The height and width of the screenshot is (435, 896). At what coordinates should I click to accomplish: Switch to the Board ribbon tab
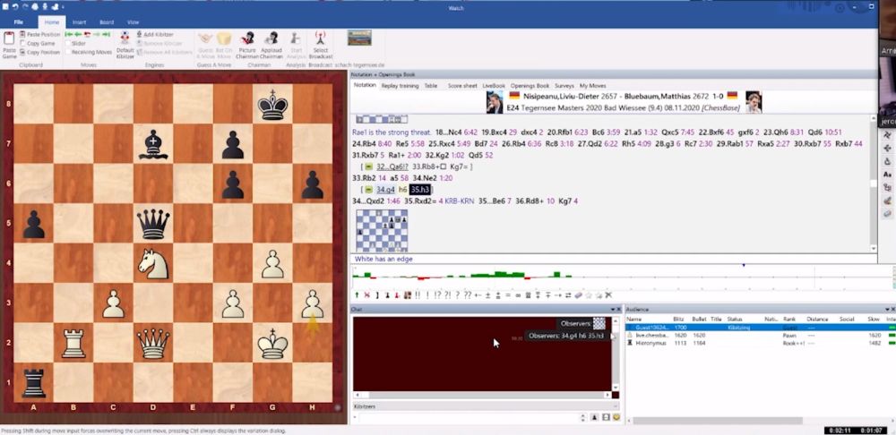pyautogui.click(x=107, y=21)
